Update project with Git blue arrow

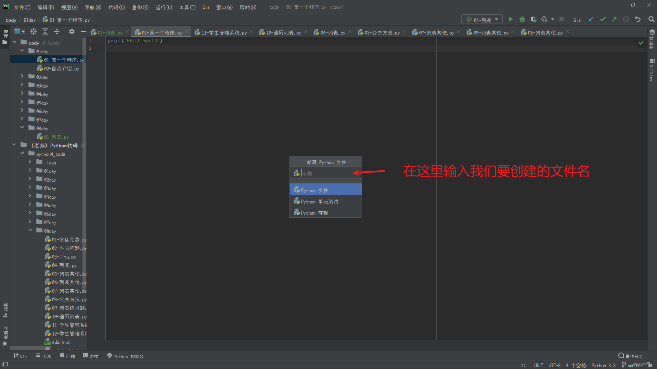point(591,19)
